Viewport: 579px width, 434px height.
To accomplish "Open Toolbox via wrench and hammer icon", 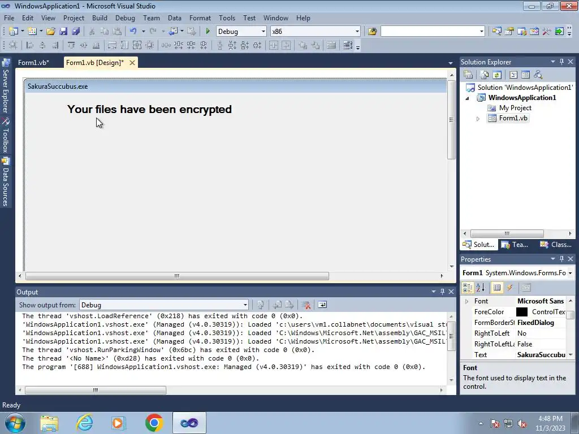I will 546,32.
